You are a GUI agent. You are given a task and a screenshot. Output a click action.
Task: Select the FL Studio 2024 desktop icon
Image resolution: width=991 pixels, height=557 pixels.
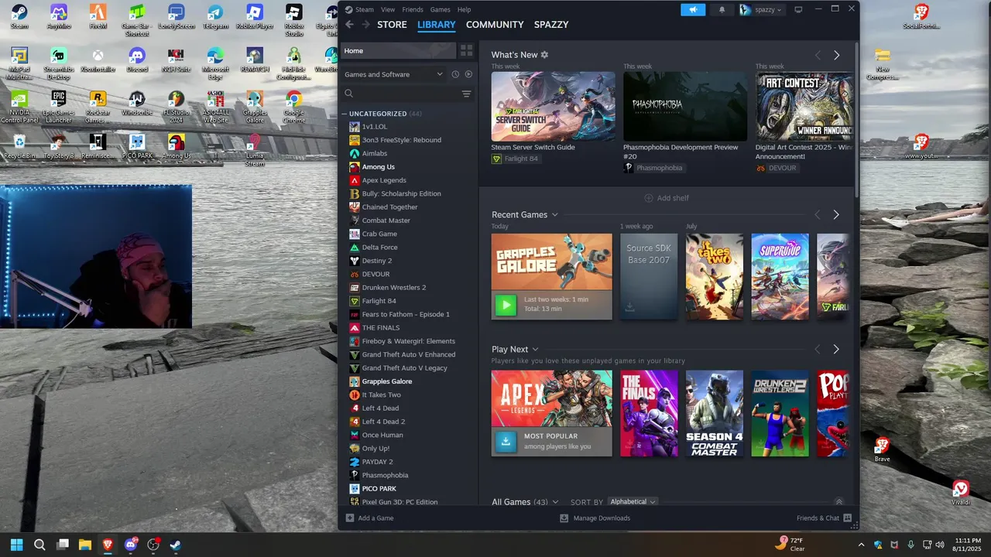[177, 108]
